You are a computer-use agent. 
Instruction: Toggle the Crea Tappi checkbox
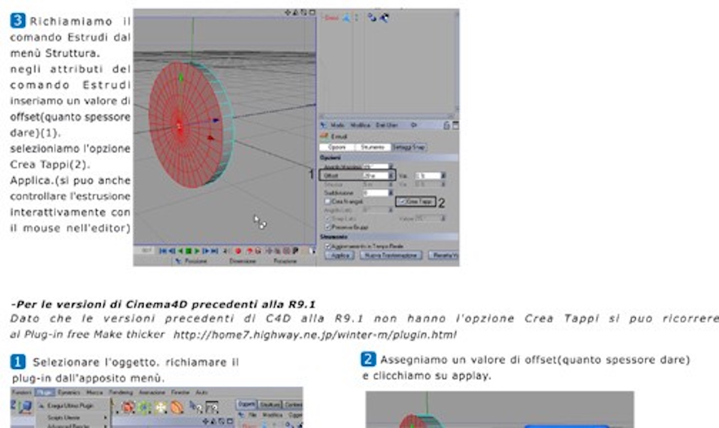[x=402, y=201]
